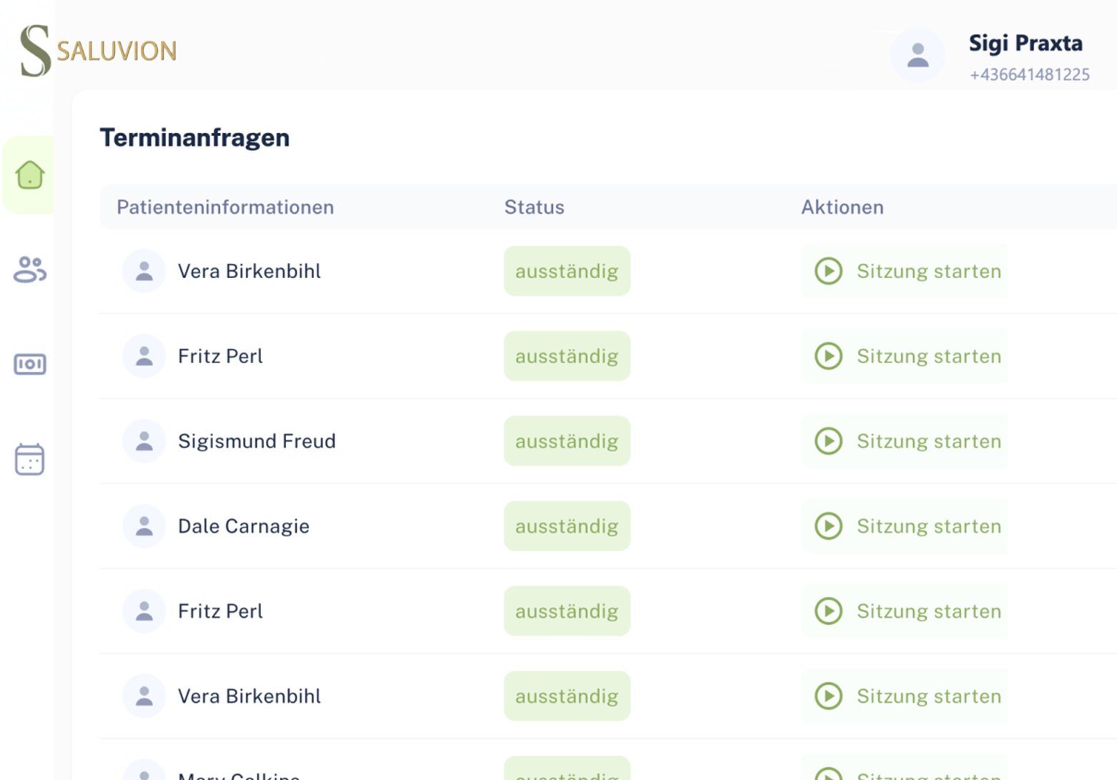Click Sitzung starten text in second Fritz Perl row

pos(928,611)
